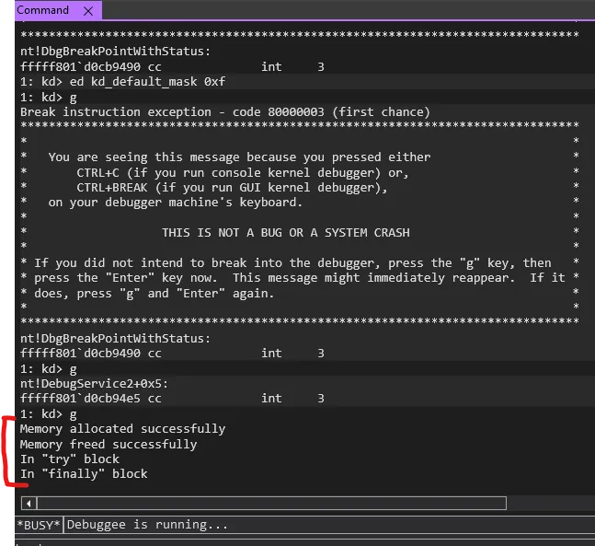This screenshot has height=546, width=595.
Task: Click the 'press the "Enter" key now.' line
Action: (300, 278)
